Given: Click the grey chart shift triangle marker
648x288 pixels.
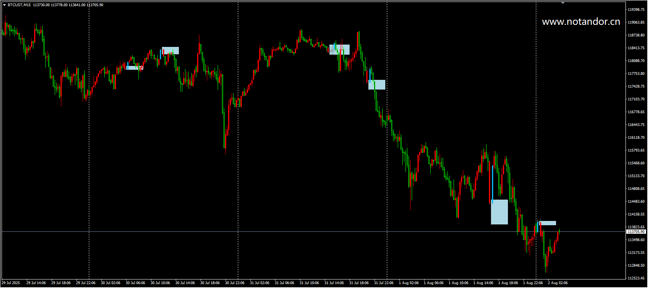Looking at the screenshot, I should 563,3.
